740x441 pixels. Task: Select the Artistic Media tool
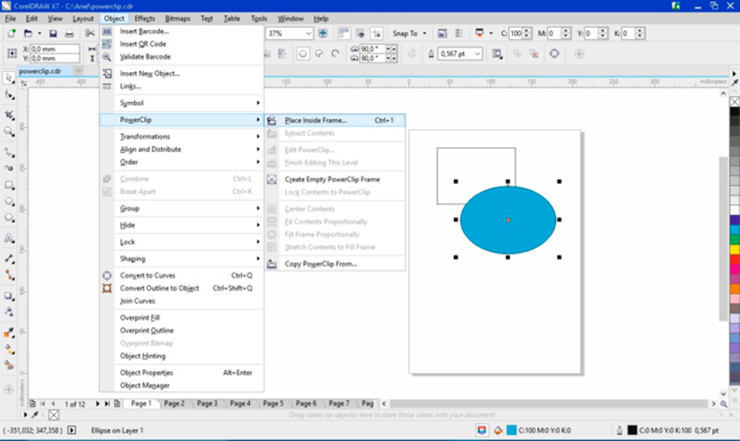9,168
